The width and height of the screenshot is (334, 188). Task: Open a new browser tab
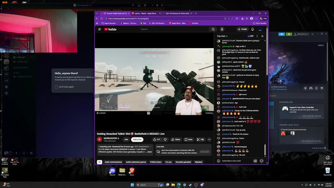click(196, 13)
